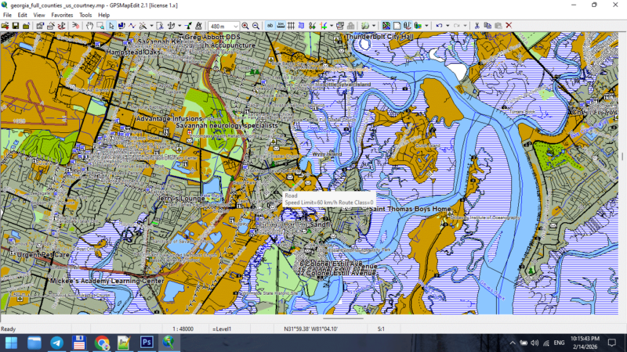This screenshot has height=352, width=627.
Task: Expand dropdown arrow beside the colored axes icon
Action: (332, 26)
